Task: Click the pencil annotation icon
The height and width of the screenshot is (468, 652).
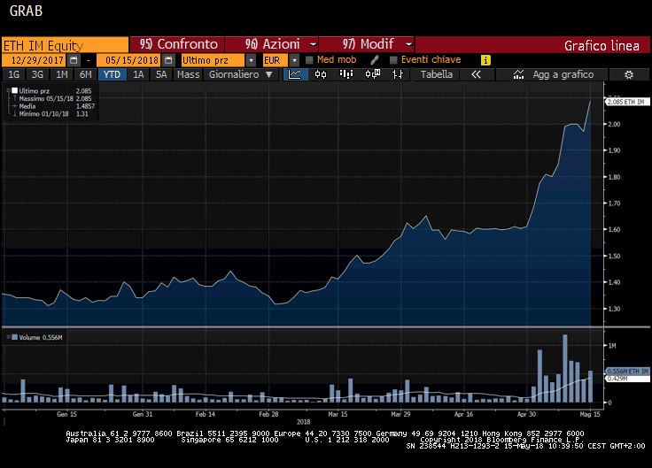Action: click(375, 59)
